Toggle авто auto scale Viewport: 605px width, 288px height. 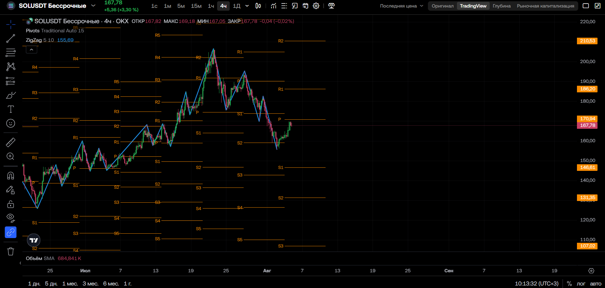click(x=596, y=284)
